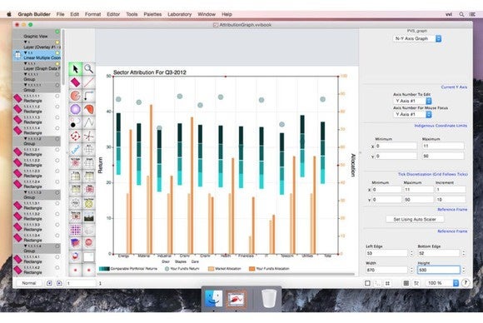Select the zigzag polyline tool

tap(89, 122)
